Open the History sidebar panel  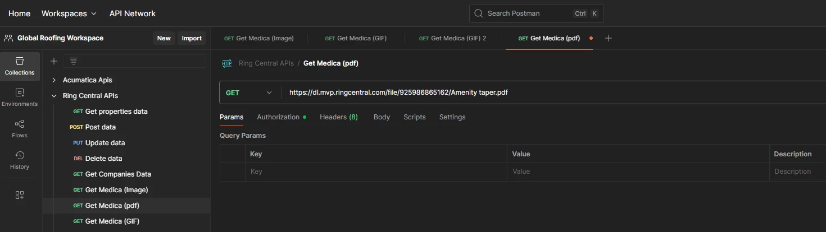click(x=20, y=161)
